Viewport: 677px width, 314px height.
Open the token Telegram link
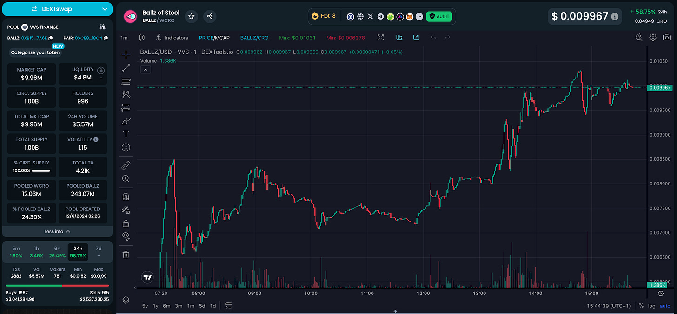pyautogui.click(x=380, y=16)
